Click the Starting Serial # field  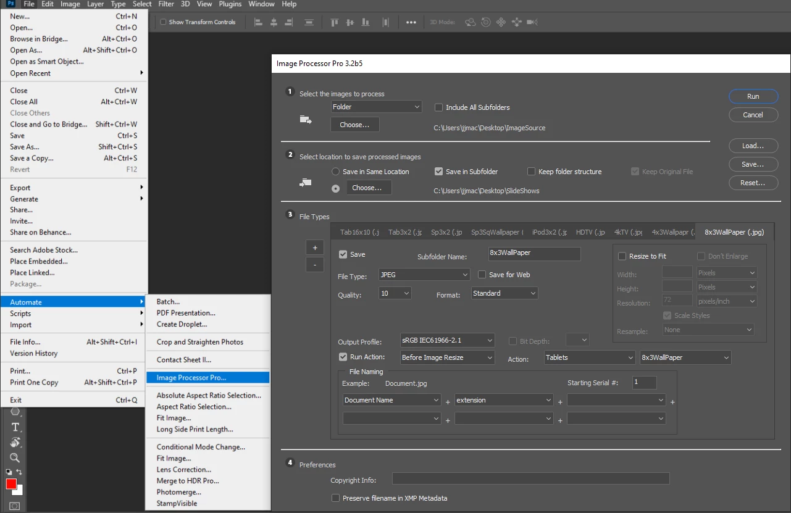645,383
